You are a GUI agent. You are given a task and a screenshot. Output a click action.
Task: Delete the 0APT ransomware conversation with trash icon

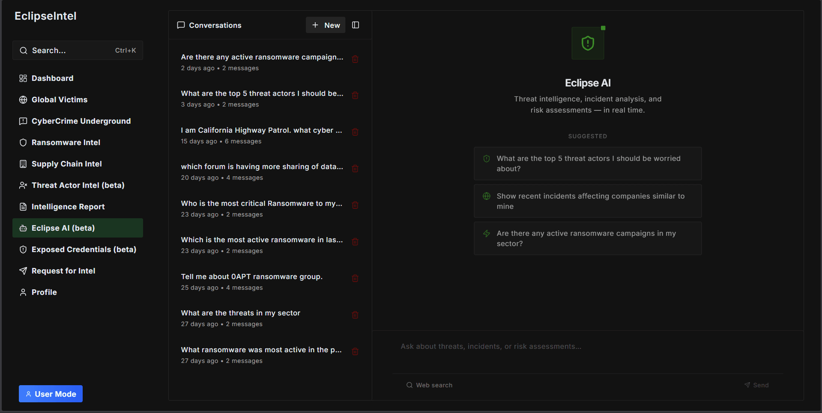click(355, 278)
